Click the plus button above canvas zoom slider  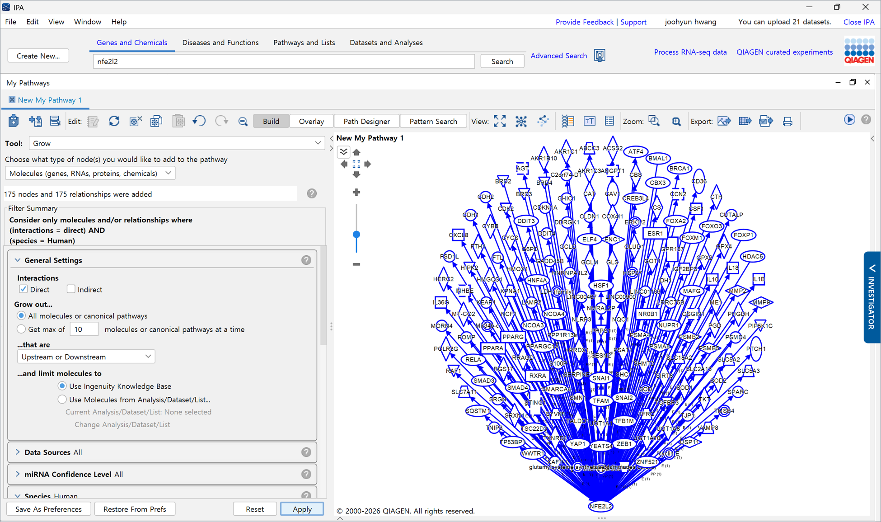coord(356,193)
